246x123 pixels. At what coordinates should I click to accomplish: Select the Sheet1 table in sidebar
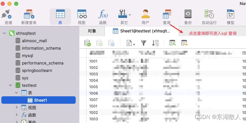pos(39,100)
